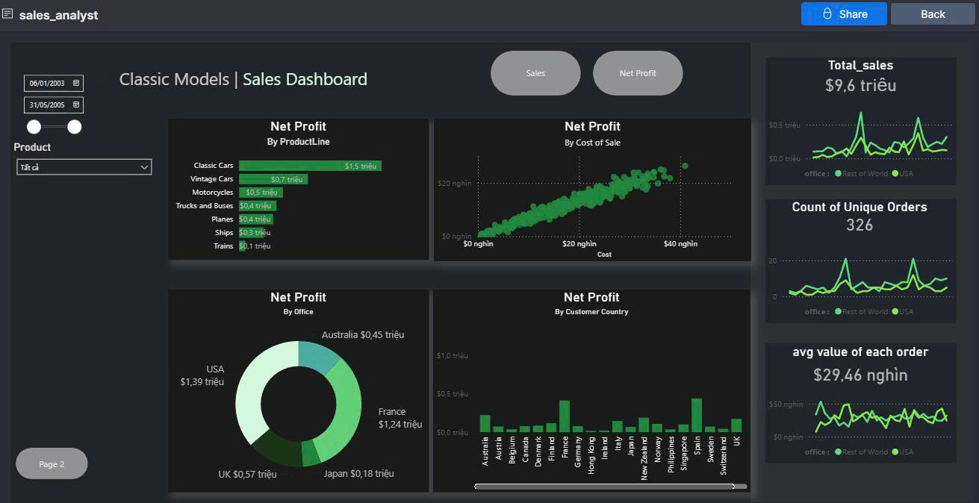Select the Classic Cars bar
Viewport: 979px width, 503px height.
click(310, 166)
